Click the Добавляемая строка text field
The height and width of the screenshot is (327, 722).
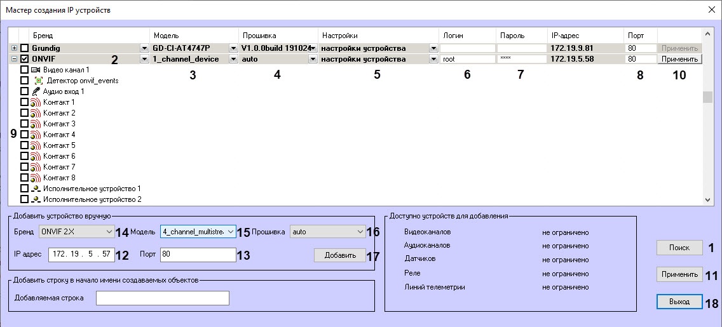coord(162,298)
